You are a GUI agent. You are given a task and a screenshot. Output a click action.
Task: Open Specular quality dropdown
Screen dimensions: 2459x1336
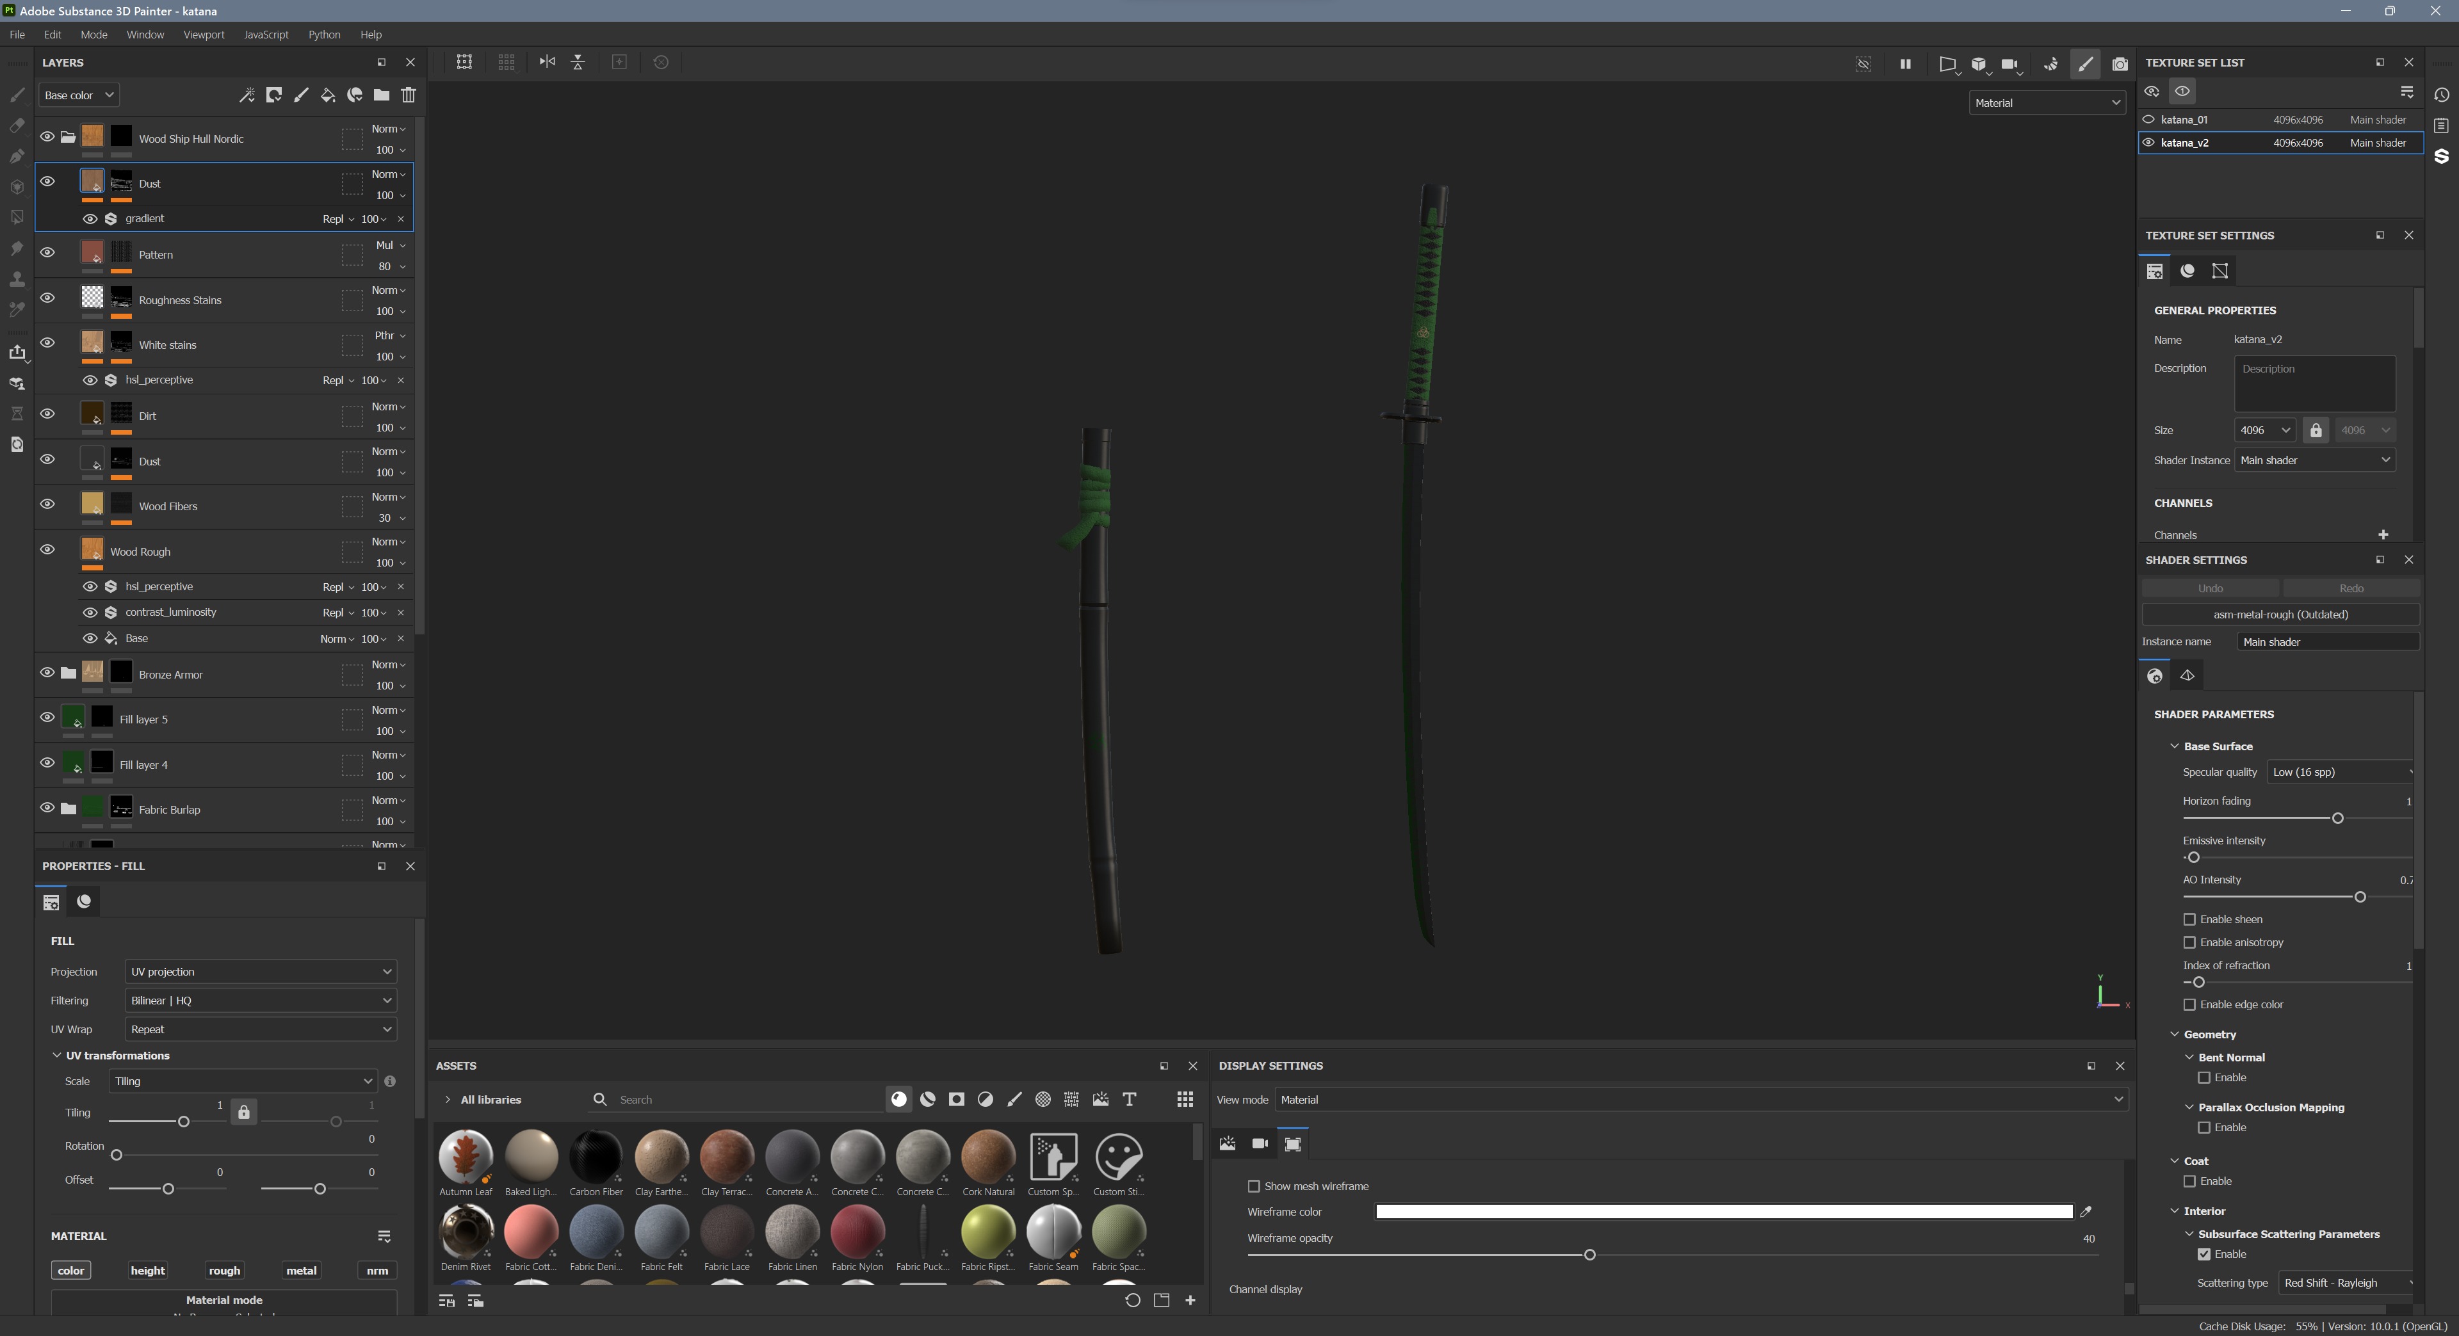pyautogui.click(x=2341, y=772)
